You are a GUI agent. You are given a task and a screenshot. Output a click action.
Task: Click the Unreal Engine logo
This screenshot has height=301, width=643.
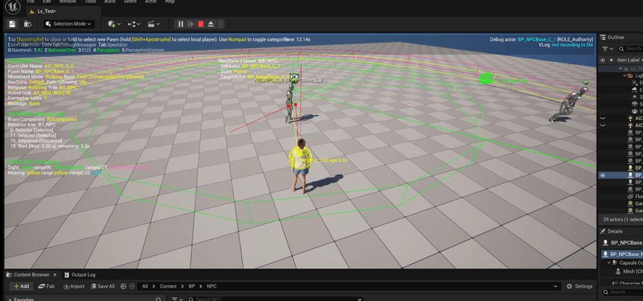tap(12, 8)
